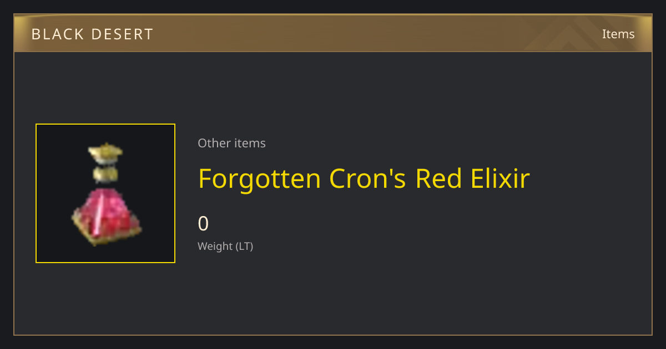666x349 pixels.
Task: Click the Weight (LT) label
Action: pyautogui.click(x=225, y=246)
